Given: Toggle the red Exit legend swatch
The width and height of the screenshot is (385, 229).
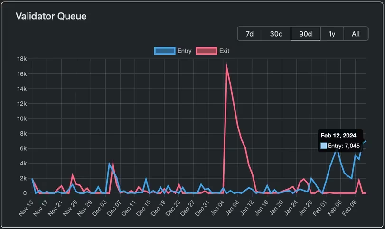Looking at the screenshot, I should click(x=207, y=51).
